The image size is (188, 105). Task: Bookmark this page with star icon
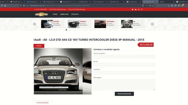153,6
